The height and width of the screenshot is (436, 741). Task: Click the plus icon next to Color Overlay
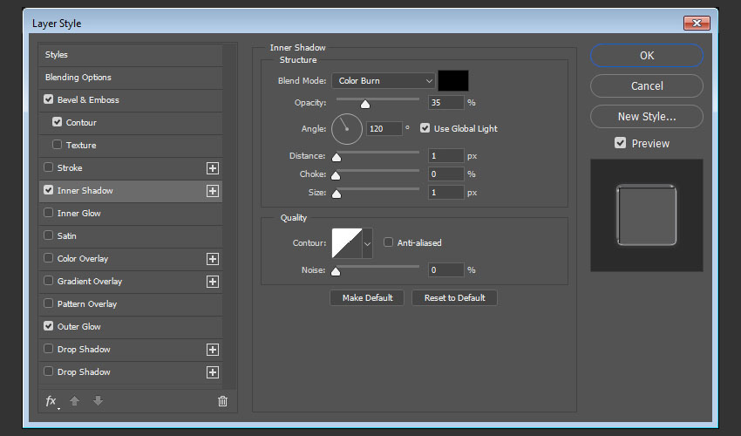coord(212,259)
